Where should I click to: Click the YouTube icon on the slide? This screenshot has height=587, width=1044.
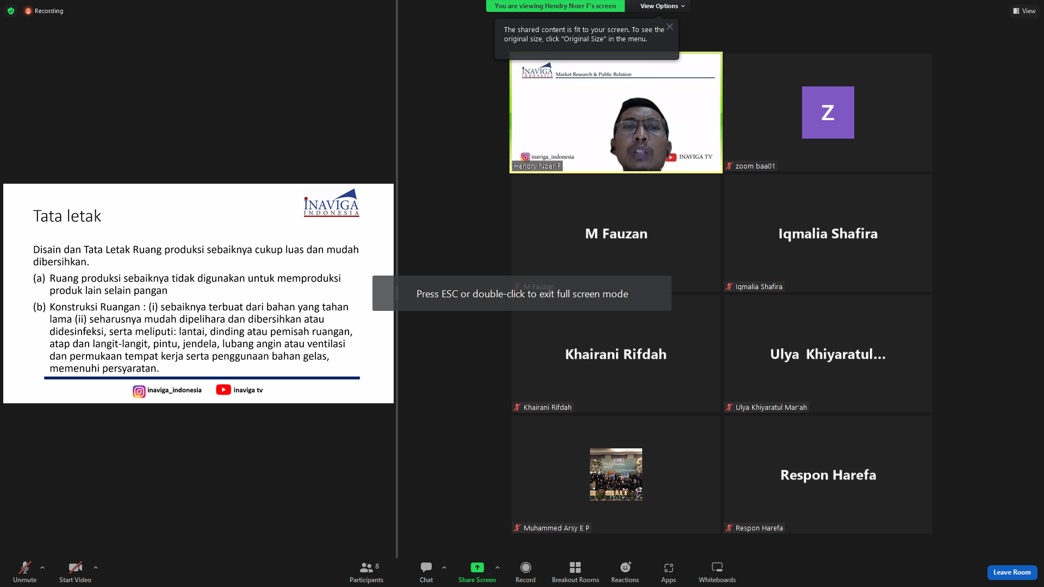223,390
